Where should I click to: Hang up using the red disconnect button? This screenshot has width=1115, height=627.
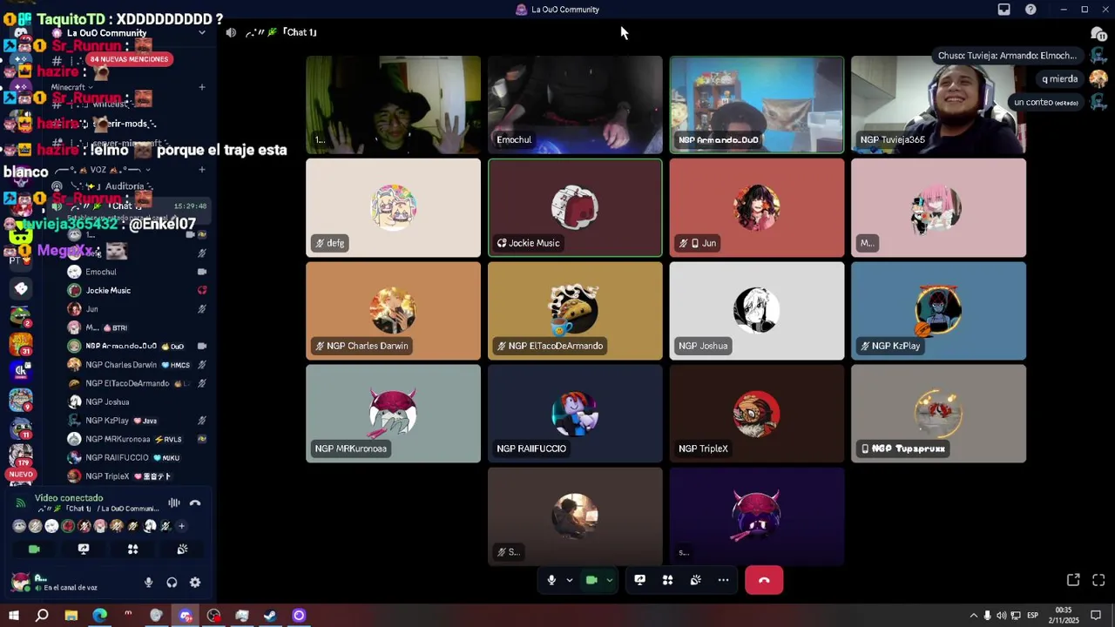pos(764,580)
